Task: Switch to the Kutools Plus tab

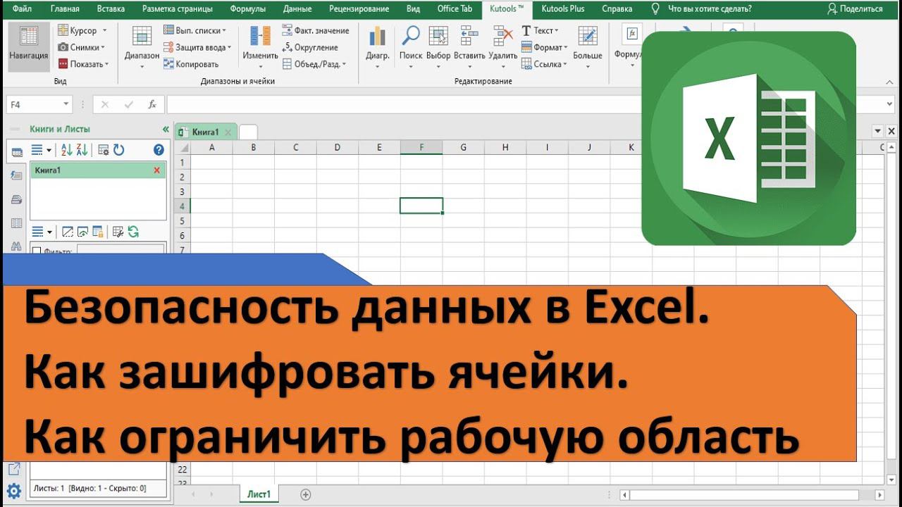Action: click(x=562, y=9)
